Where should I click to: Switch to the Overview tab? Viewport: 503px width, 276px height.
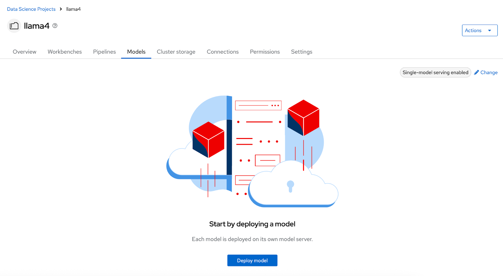click(25, 52)
